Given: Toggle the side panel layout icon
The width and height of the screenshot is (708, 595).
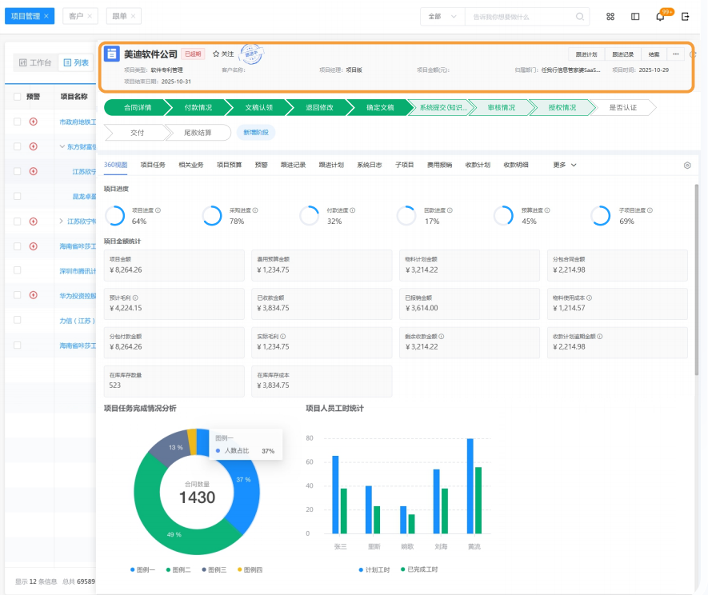Looking at the screenshot, I should pos(635,17).
